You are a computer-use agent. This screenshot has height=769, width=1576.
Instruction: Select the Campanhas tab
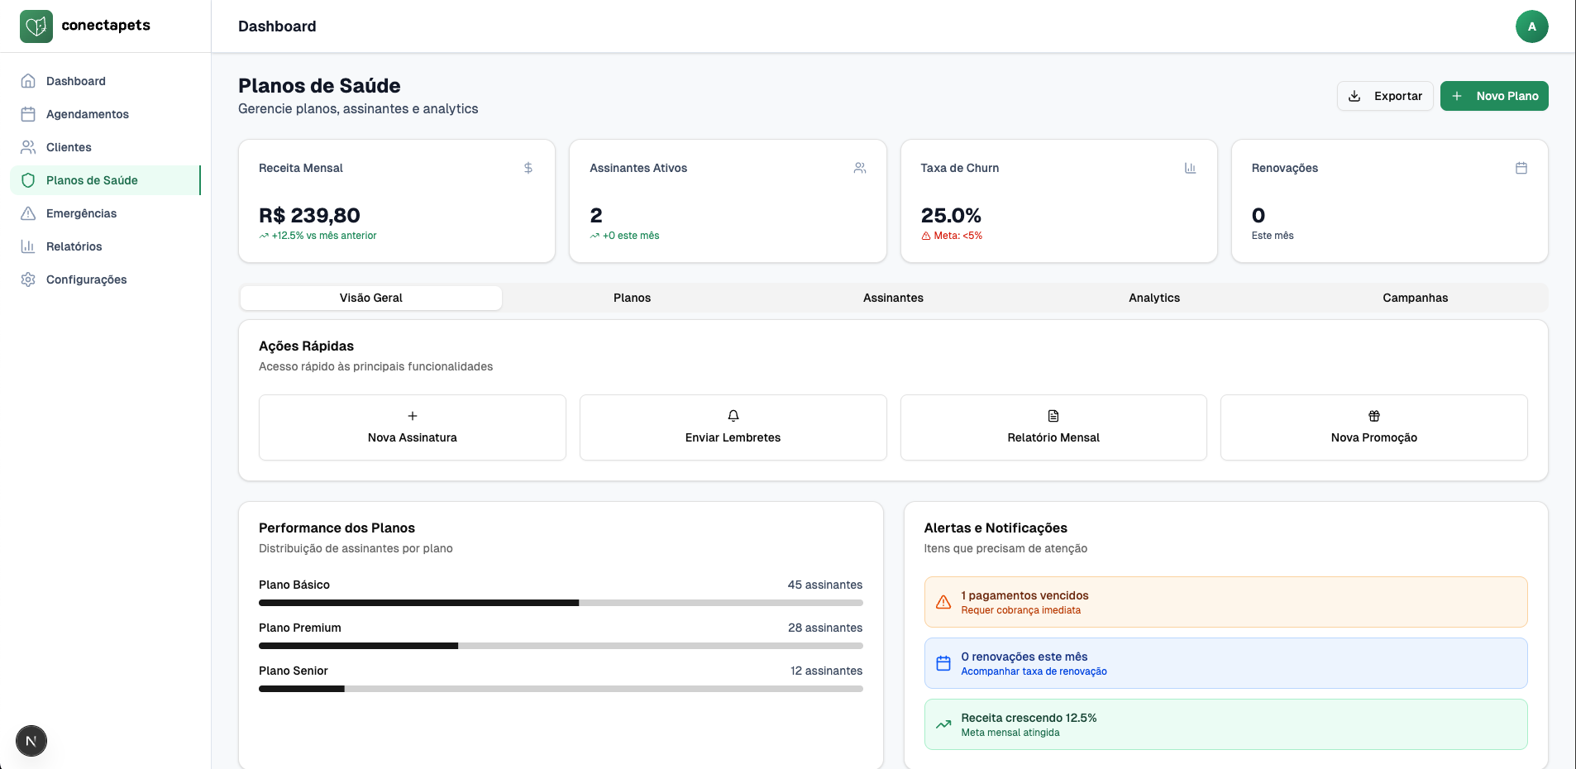pos(1415,298)
